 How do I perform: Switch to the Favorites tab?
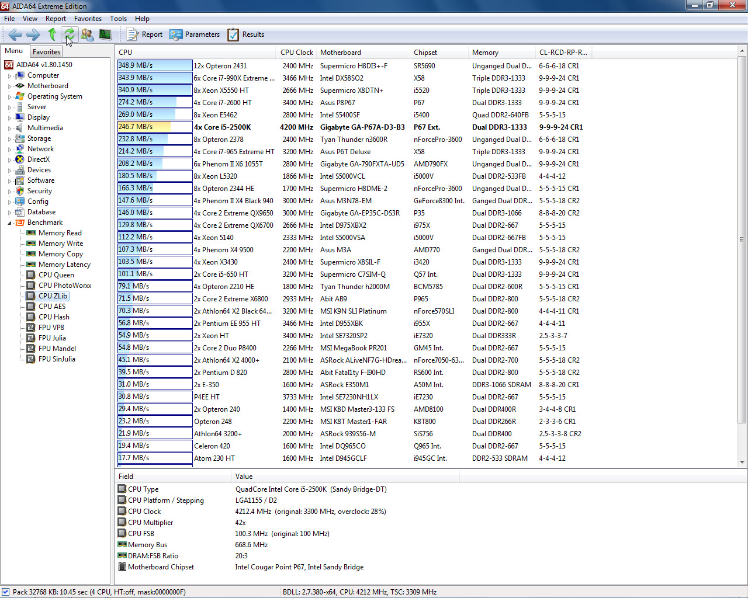coord(46,52)
